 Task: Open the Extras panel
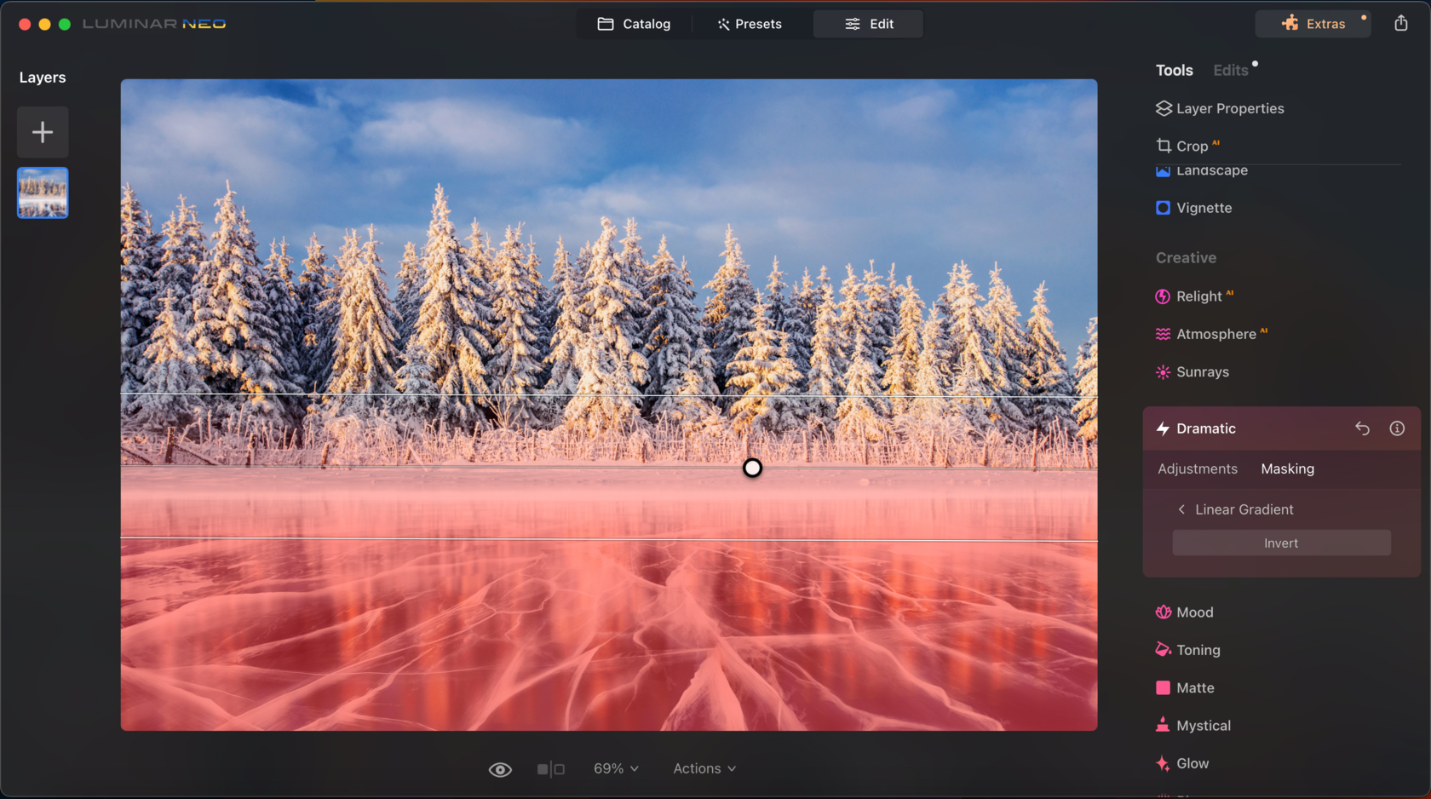click(1313, 23)
